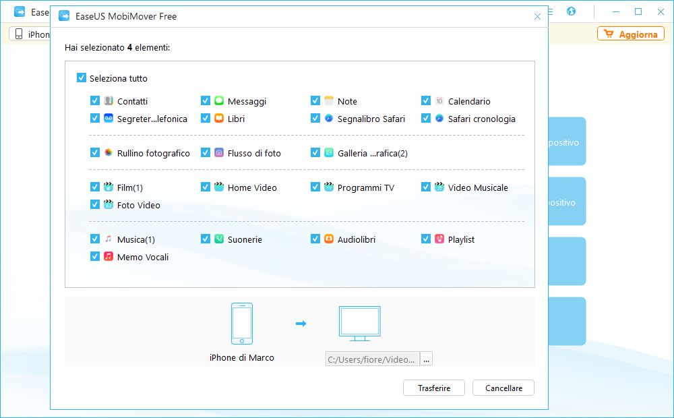
Task: Click the orange Libri icon
Action: 219,118
